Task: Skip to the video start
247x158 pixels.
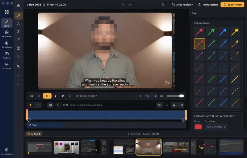Action: [32, 96]
